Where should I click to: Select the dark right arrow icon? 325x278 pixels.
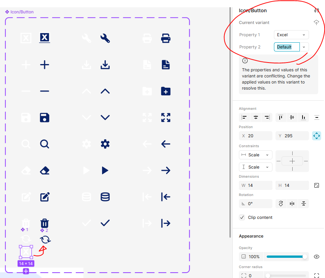pos(166,170)
